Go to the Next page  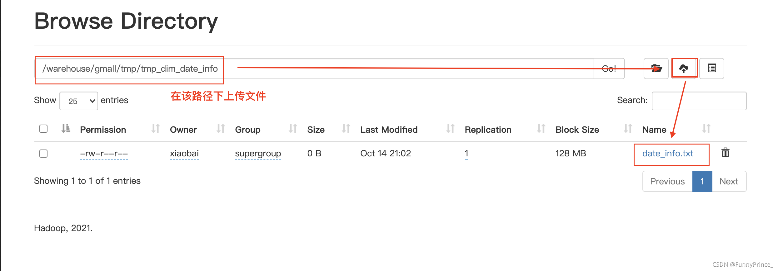[729, 181]
